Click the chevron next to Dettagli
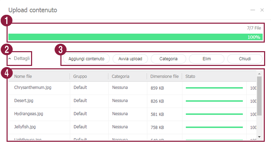This screenshot has width=271, height=149. (x=10, y=59)
